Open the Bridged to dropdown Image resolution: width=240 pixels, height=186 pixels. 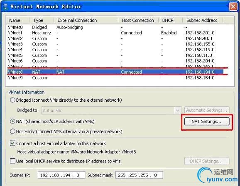point(111,110)
